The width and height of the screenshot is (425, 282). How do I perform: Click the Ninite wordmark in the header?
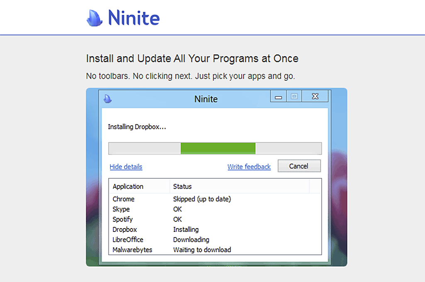134,18
